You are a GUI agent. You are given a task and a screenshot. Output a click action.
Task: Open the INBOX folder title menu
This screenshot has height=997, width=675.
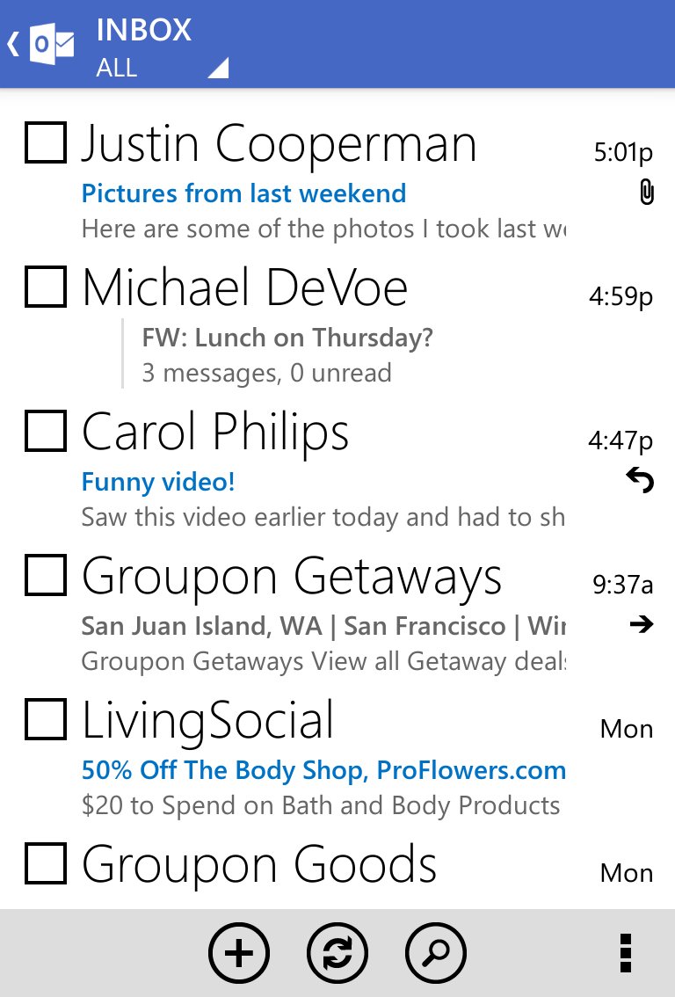(144, 30)
